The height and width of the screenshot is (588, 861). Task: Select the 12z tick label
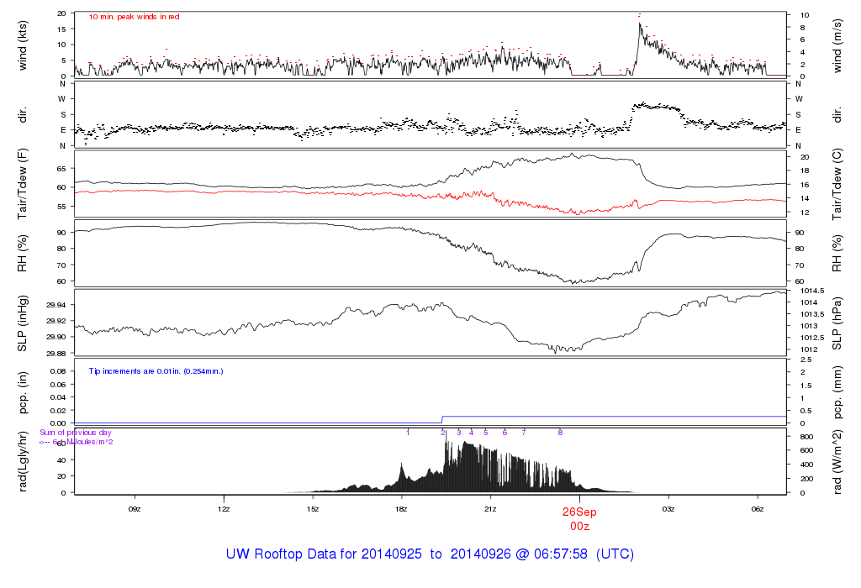pyautogui.click(x=224, y=509)
